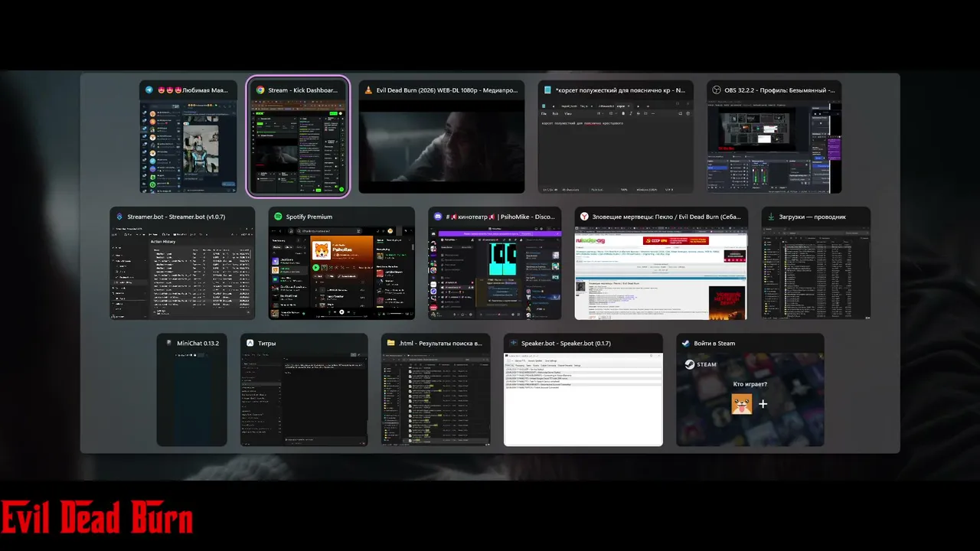
Task: Select the Stream - Kick Dashboard window preview
Action: (299, 148)
